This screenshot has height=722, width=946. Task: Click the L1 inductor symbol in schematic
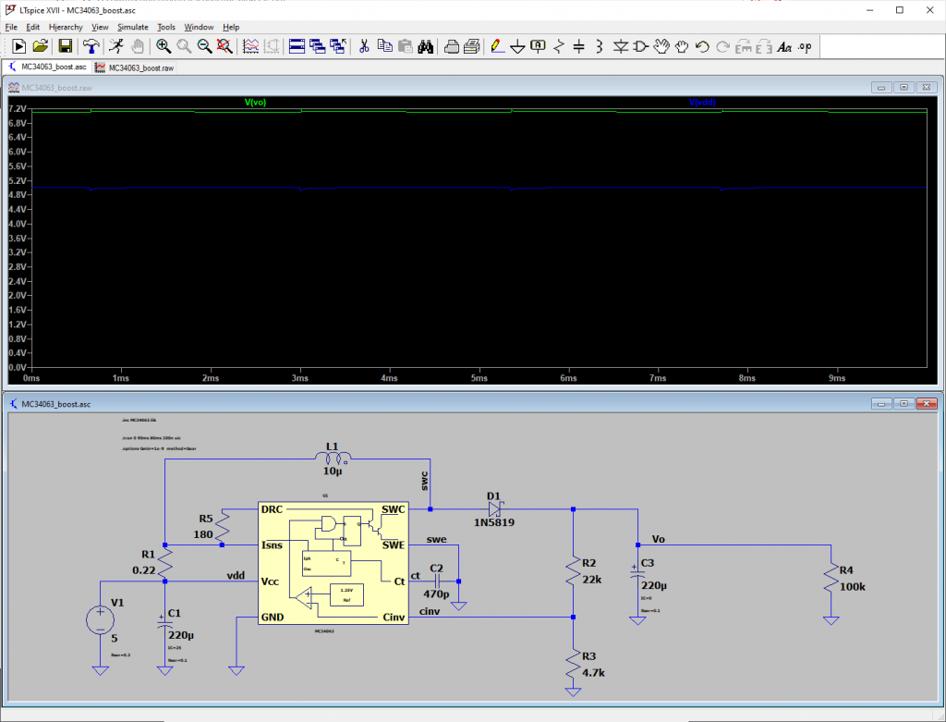coord(333,459)
